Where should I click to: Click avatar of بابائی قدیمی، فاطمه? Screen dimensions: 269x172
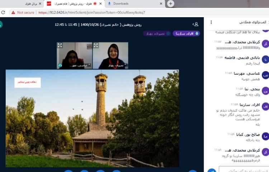coord(265,59)
